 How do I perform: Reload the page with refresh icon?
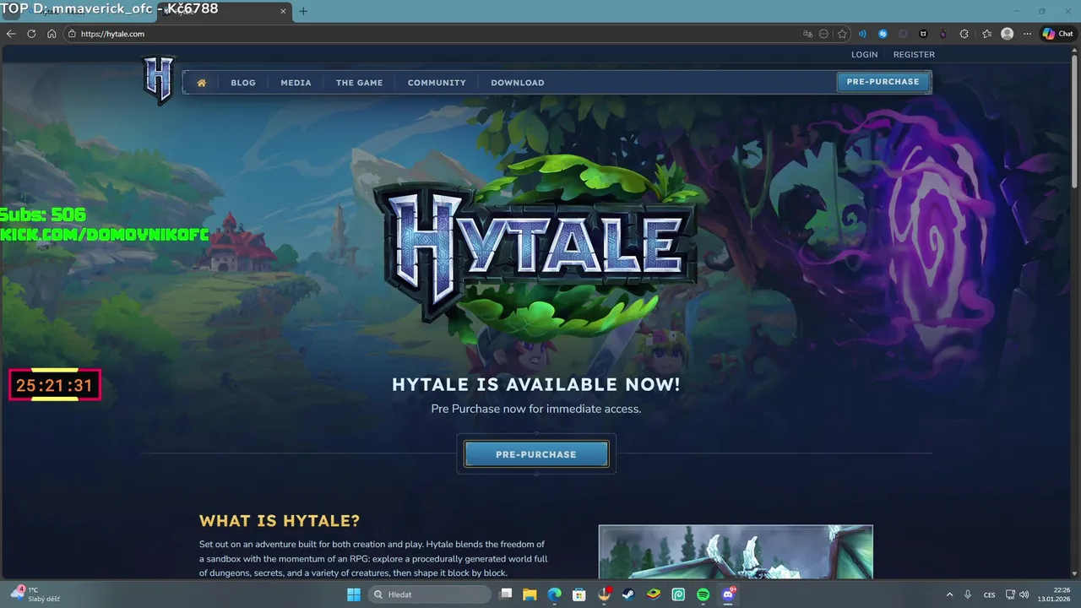[31, 34]
